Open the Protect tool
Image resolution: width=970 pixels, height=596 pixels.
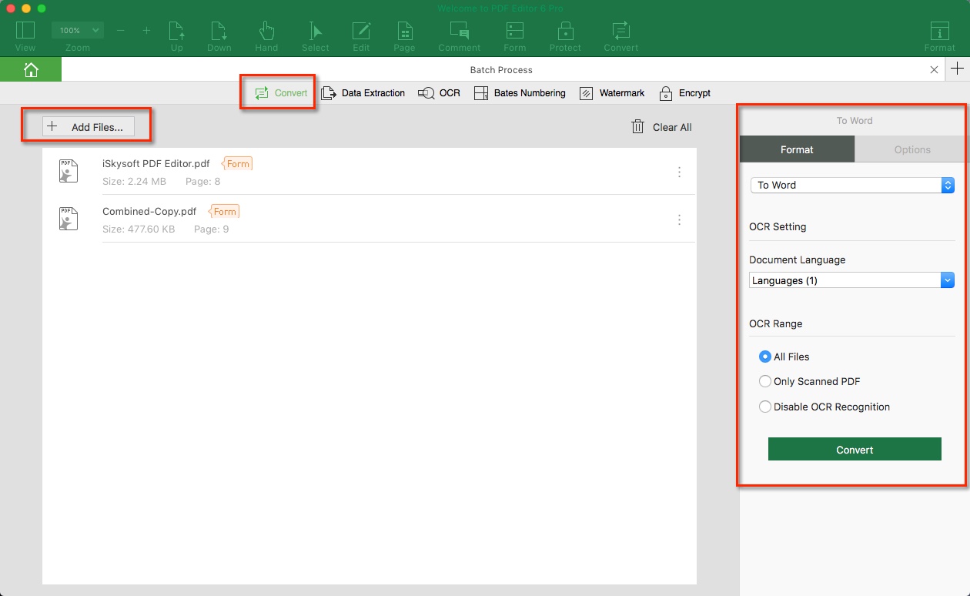565,35
